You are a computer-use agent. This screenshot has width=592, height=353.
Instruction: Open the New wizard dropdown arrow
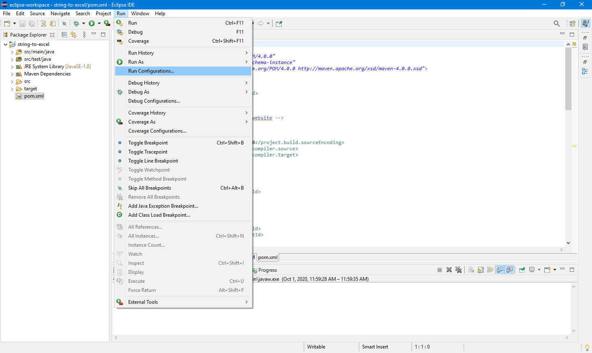(14, 23)
